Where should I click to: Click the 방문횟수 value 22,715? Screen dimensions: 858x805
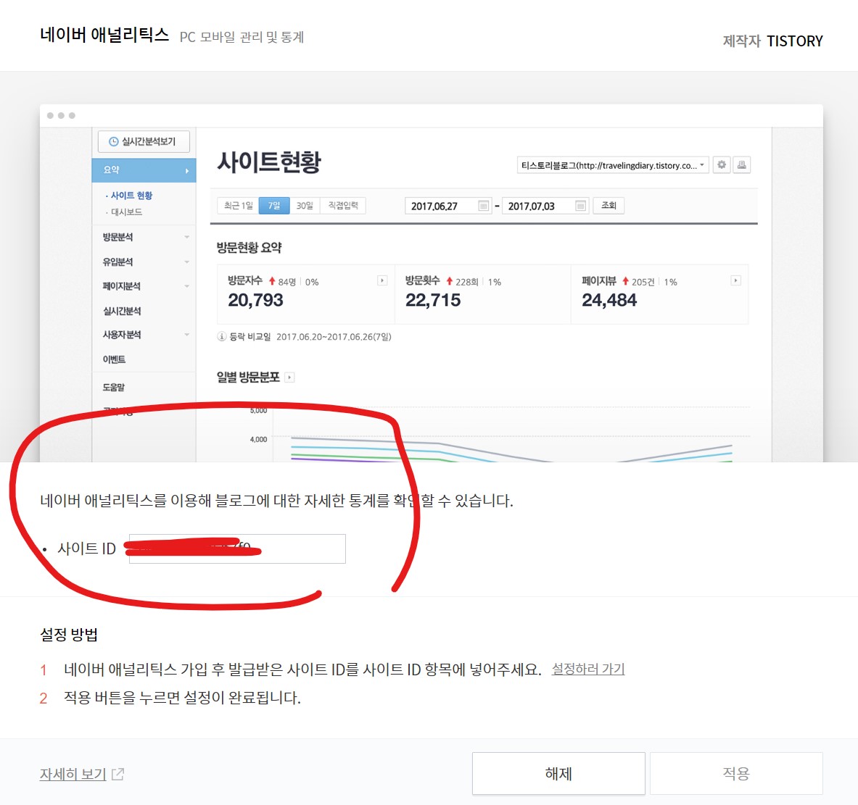click(x=433, y=300)
